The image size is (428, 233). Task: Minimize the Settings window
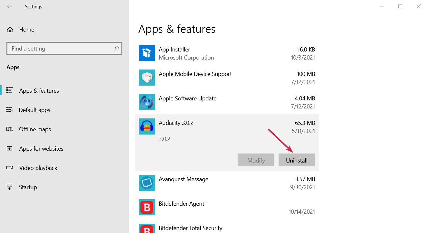click(x=382, y=6)
